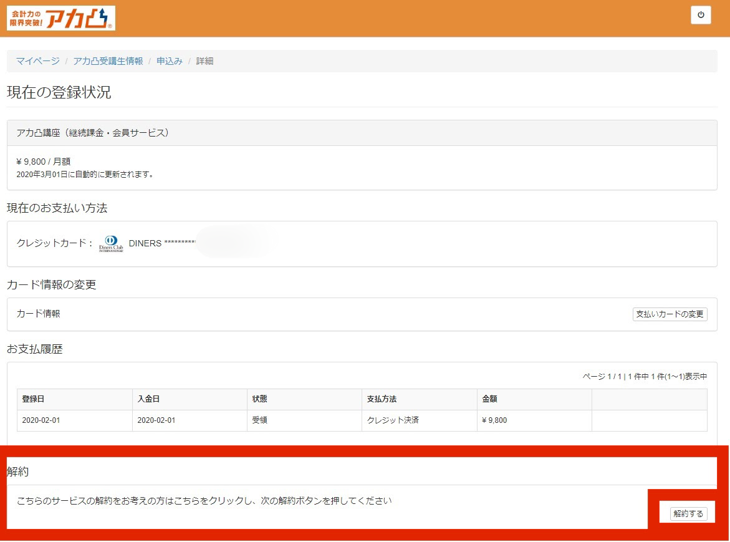Select the 状態 column header
Image resolution: width=730 pixels, height=542 pixels.
click(x=260, y=399)
